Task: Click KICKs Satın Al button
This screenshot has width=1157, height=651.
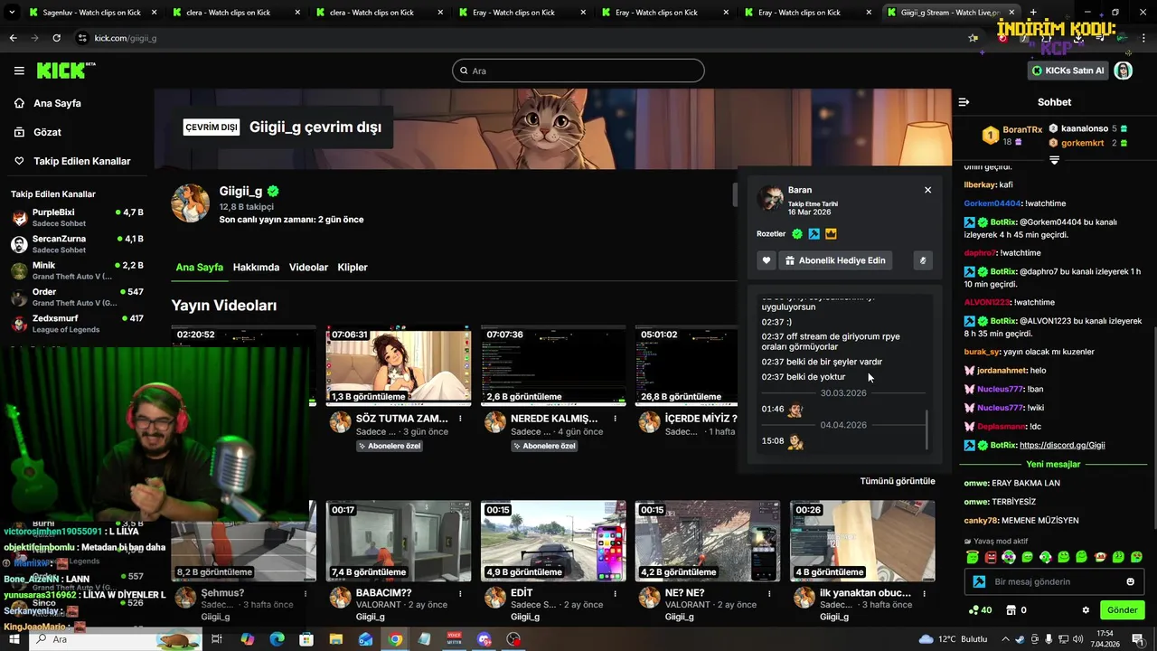Action: [x=1068, y=71]
